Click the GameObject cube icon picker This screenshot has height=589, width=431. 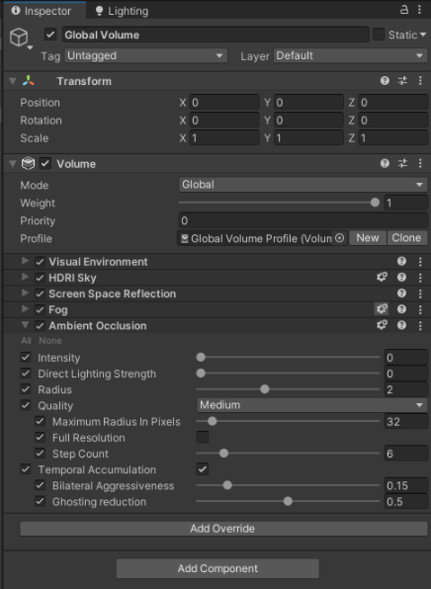click(20, 38)
